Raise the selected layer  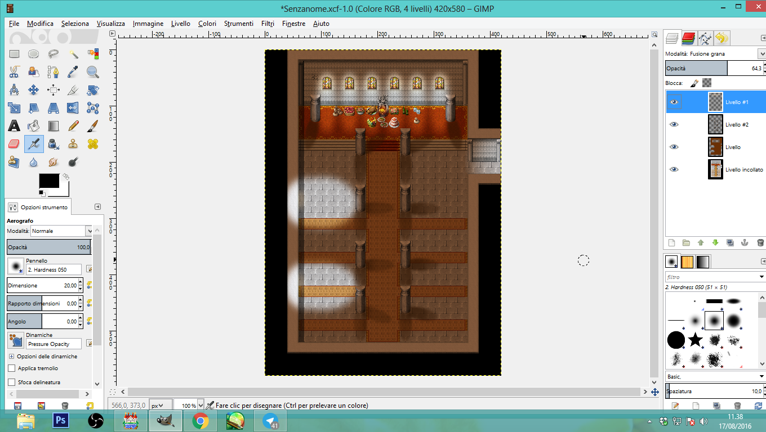pos(701,243)
